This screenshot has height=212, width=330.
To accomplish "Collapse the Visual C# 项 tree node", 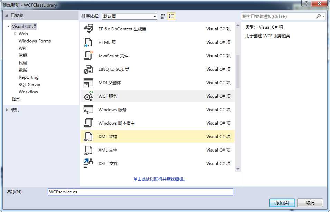I will click(x=8, y=27).
